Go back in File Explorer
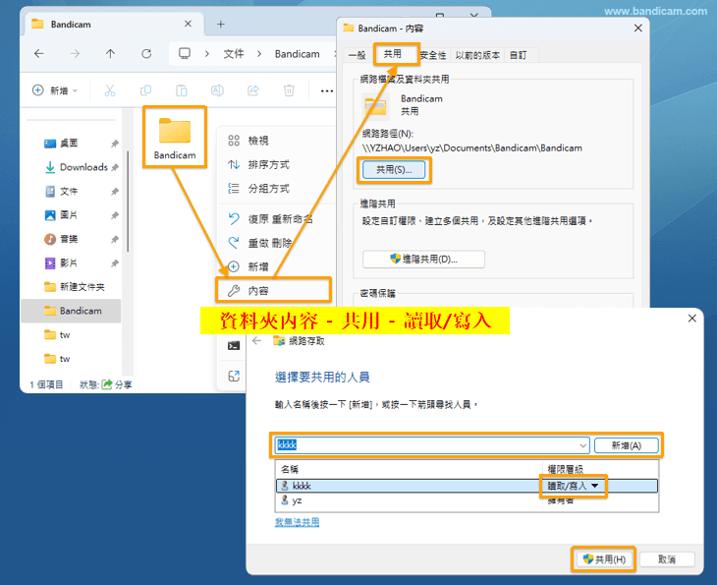This screenshot has width=717, height=585. tap(39, 54)
